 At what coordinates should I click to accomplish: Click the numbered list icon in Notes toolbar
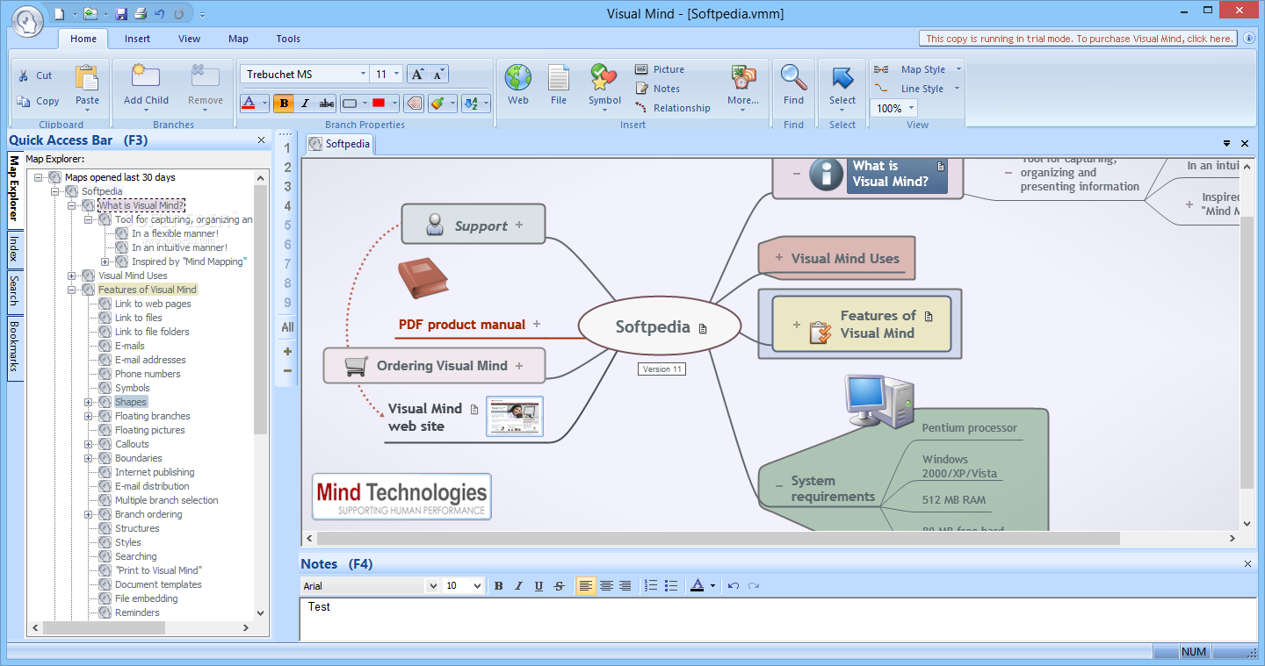651,586
